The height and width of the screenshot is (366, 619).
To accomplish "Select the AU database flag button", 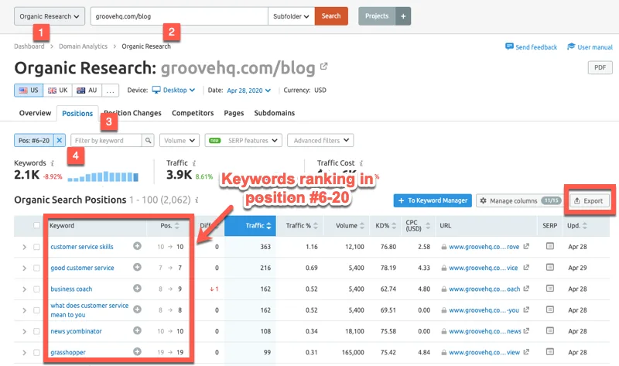I will [x=87, y=90].
